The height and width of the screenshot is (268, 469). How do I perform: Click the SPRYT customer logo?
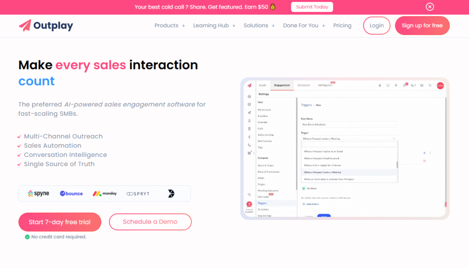[138, 193]
